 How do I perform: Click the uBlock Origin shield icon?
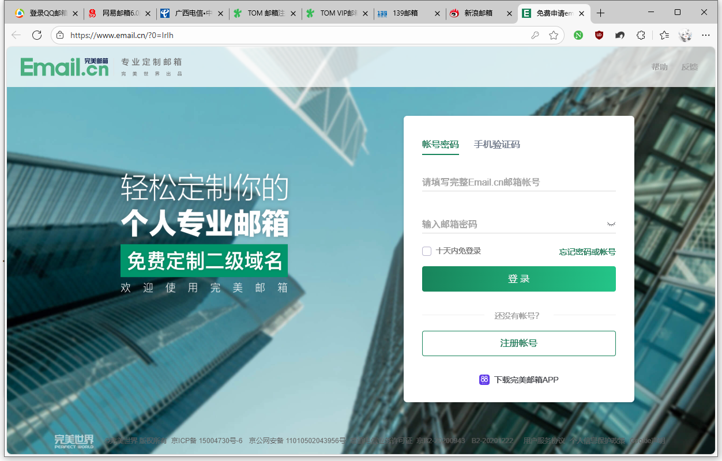[x=599, y=35]
